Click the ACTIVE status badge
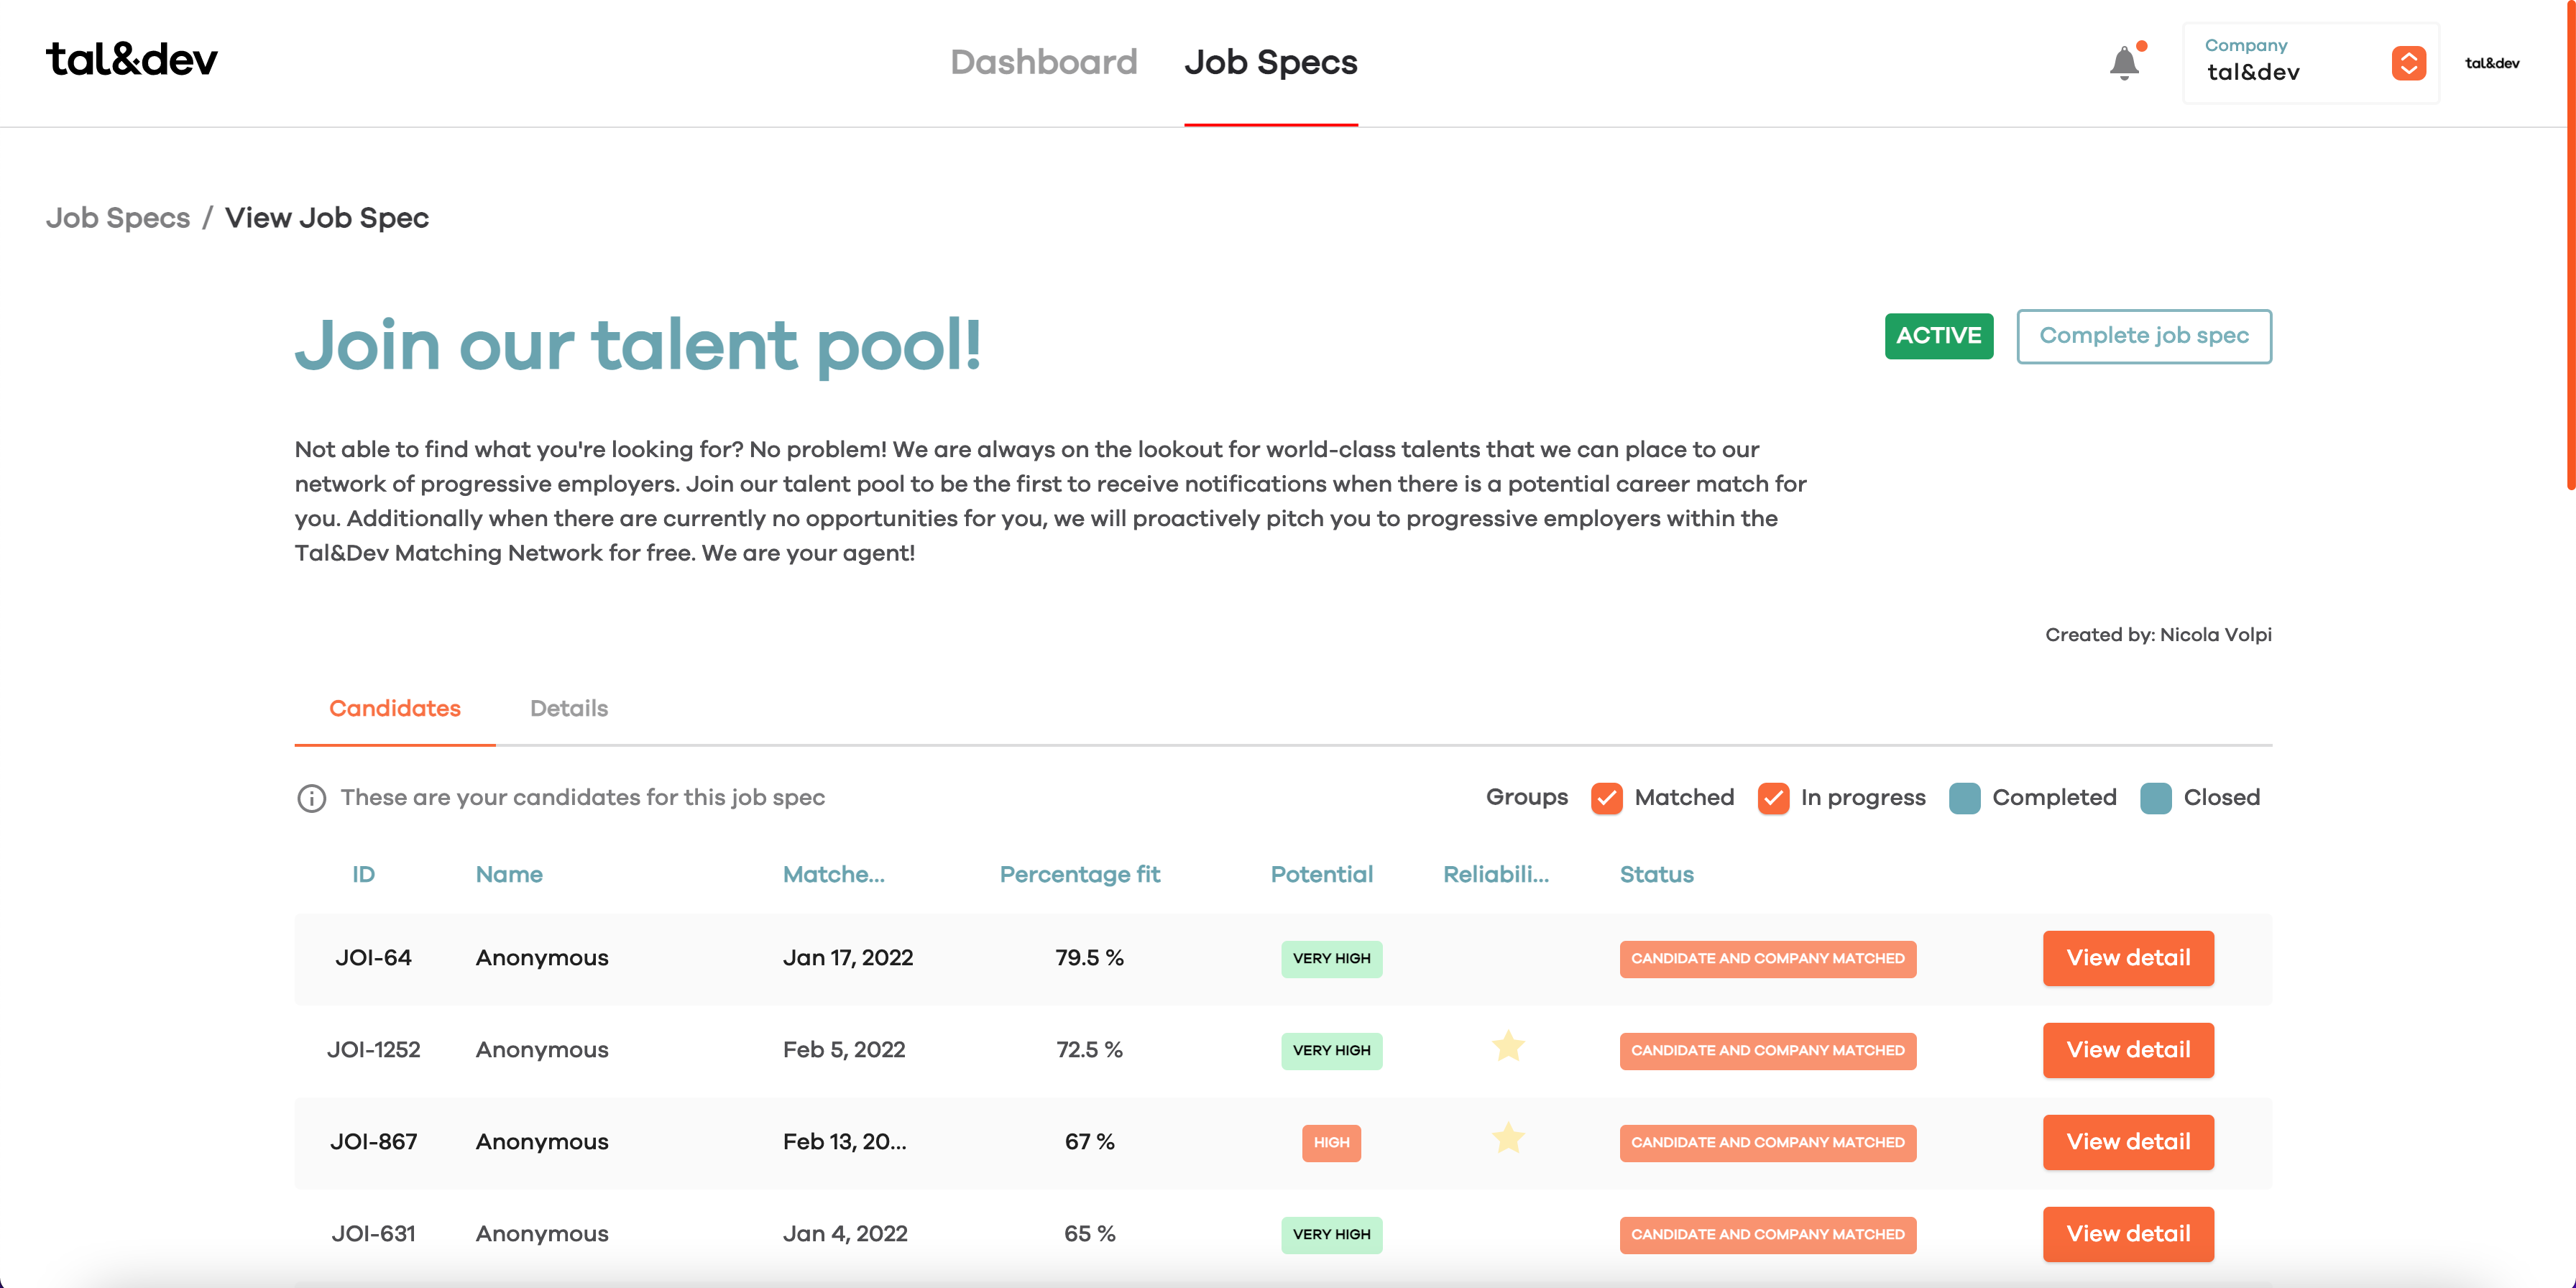 [x=1939, y=336]
